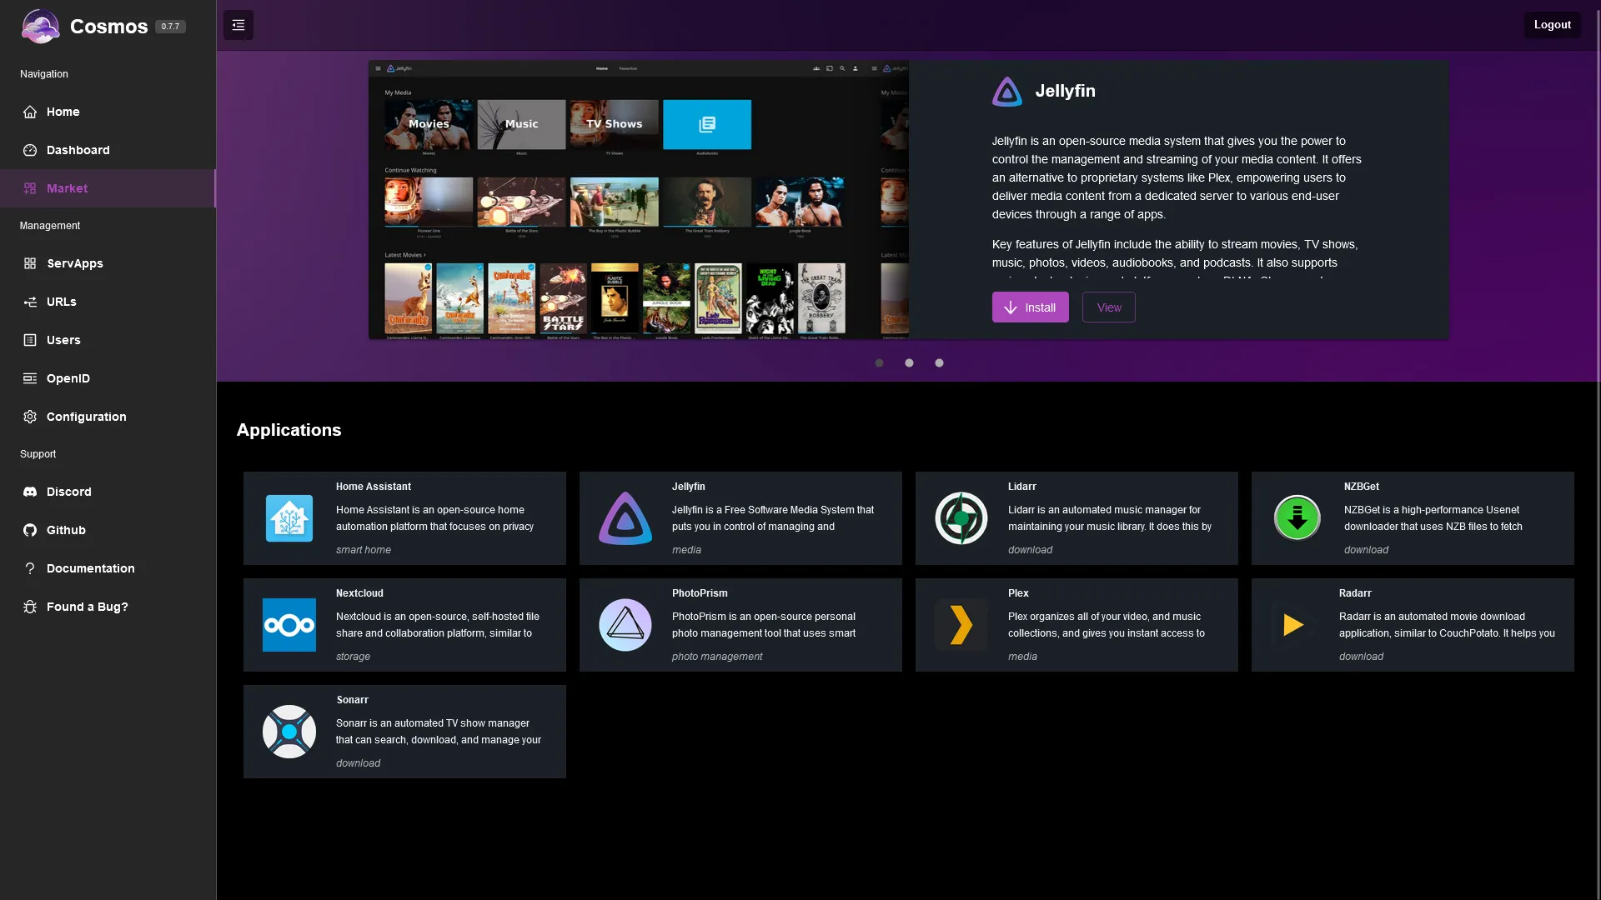Click the OpenID card icon
The width and height of the screenshot is (1601, 900).
[30, 378]
